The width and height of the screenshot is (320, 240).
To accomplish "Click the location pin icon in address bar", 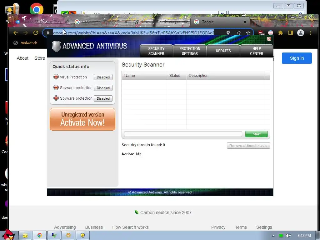I will tap(228, 33).
